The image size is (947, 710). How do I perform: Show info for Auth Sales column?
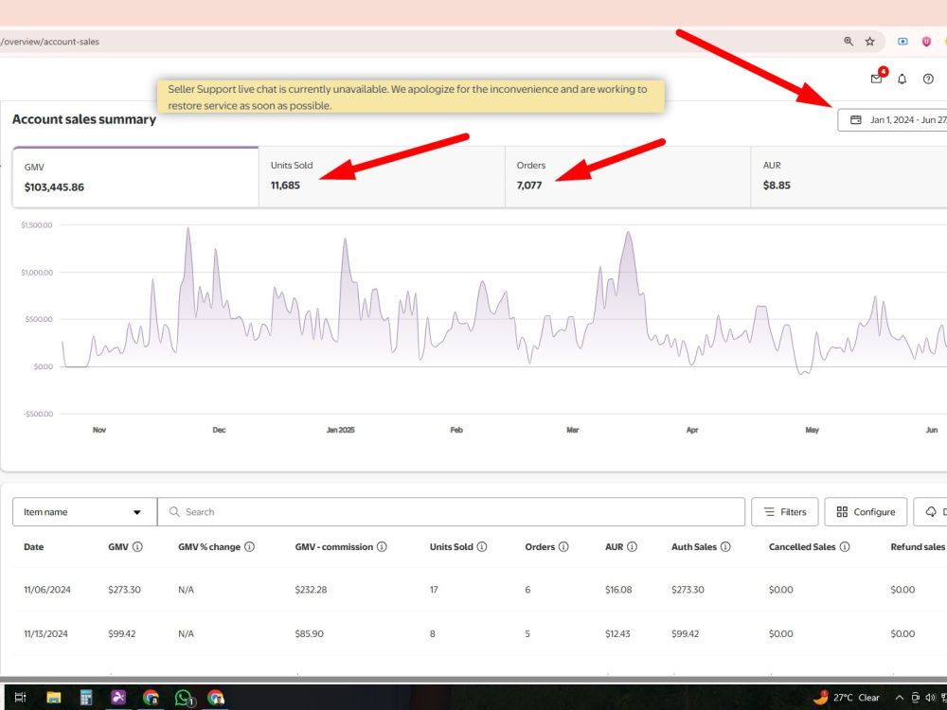725,546
